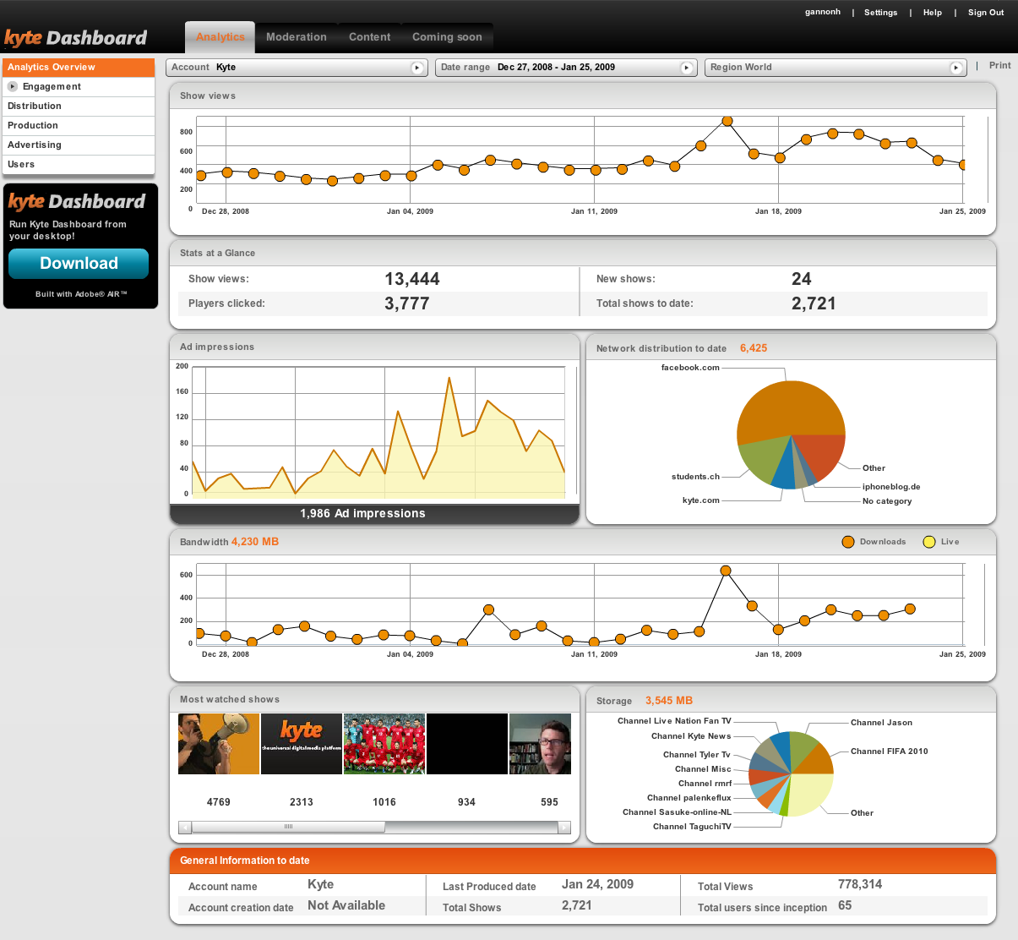
Task: Toggle the Downloads legend marker
Action: coord(848,542)
